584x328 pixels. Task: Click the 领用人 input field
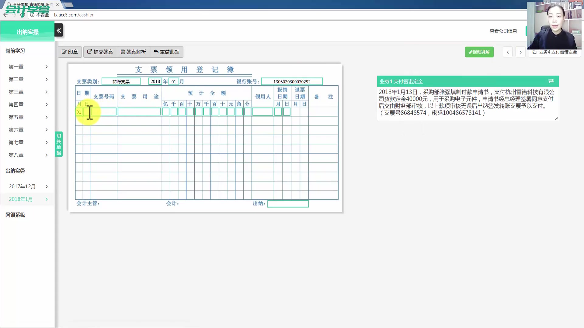pyautogui.click(x=262, y=112)
